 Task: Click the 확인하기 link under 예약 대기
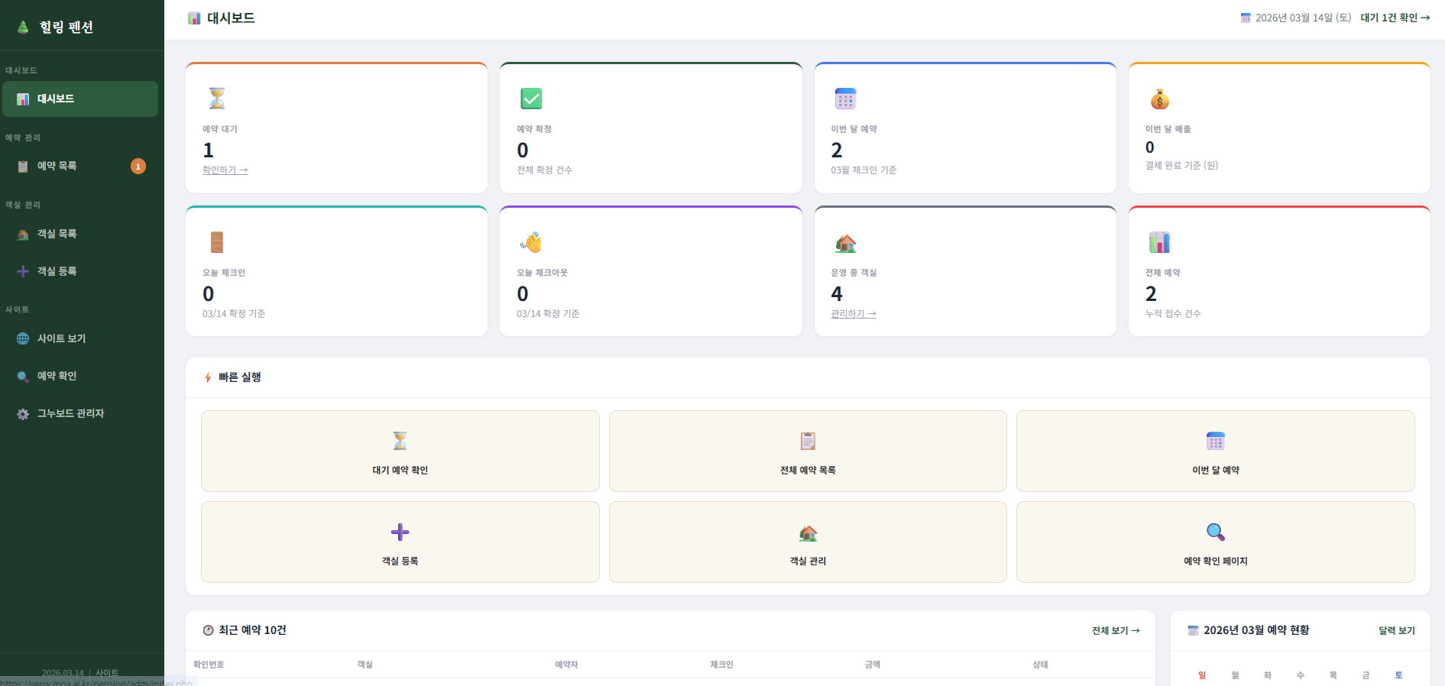[225, 170]
